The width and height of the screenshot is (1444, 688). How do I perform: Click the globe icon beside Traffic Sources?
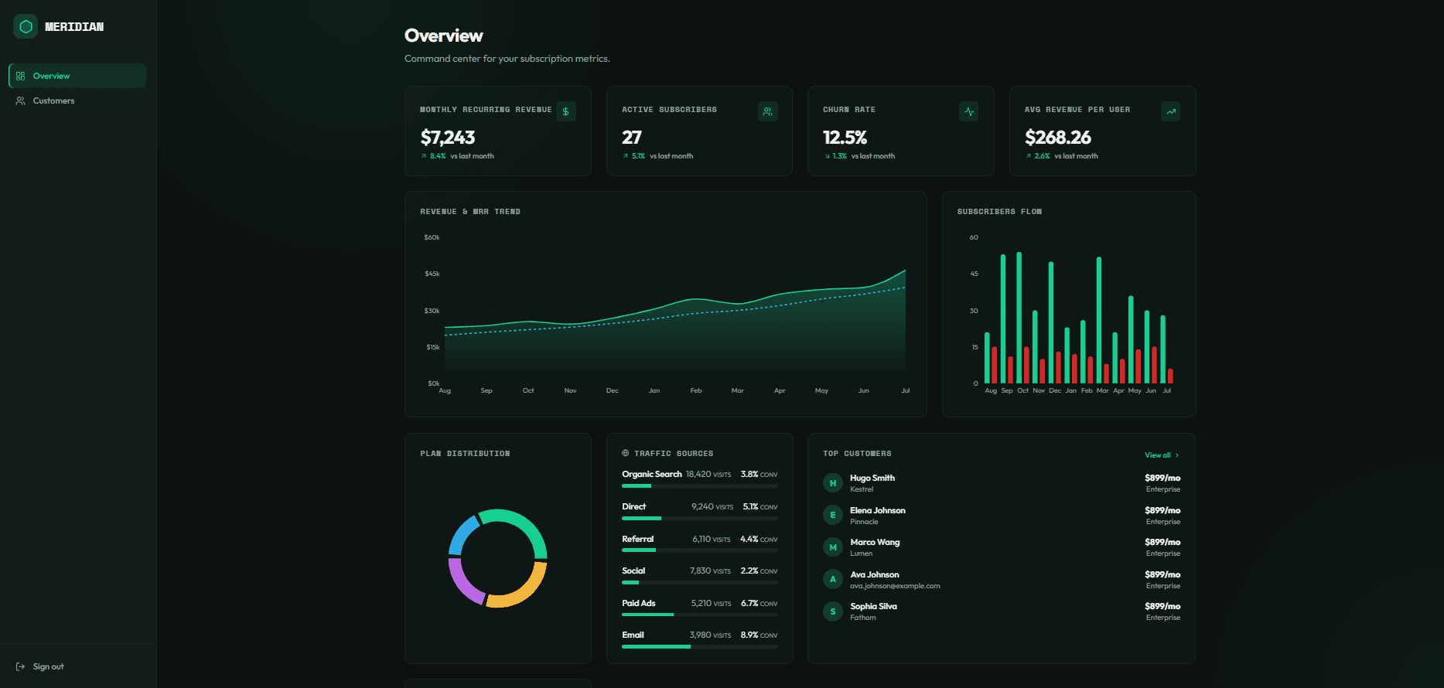626,453
